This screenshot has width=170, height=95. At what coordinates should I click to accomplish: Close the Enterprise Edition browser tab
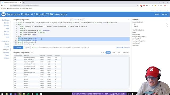[20, 2]
